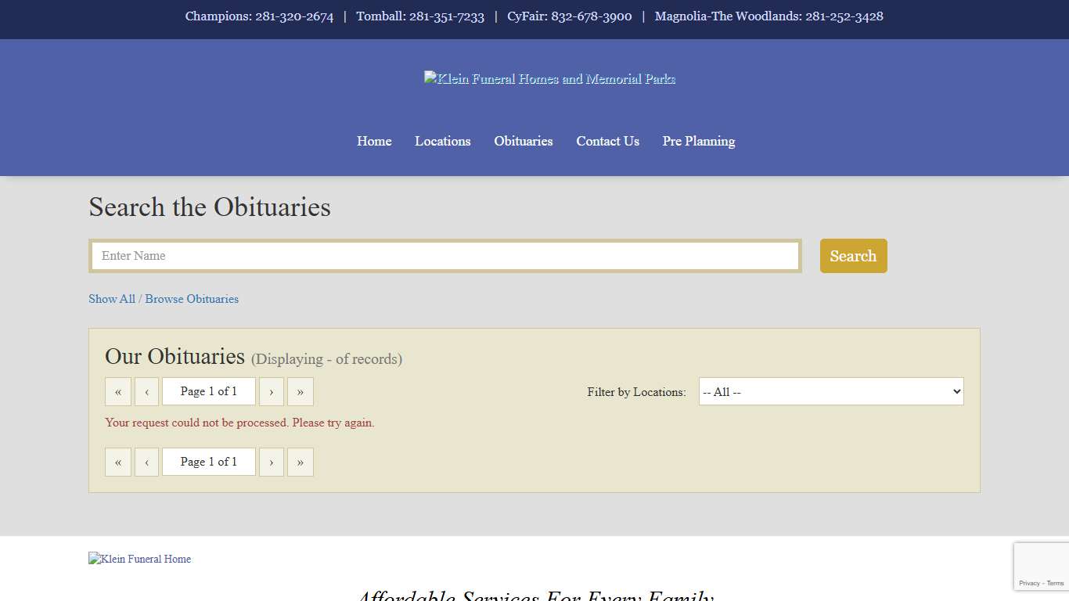Select Obituaries in the navigation bar
Image resolution: width=1069 pixels, height=601 pixels.
(x=523, y=142)
